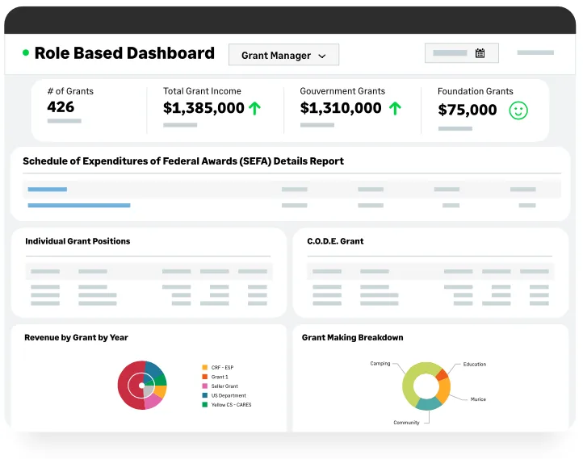Click the short blue link in SEFA header row
The height and width of the screenshot is (459, 583).
point(47,190)
